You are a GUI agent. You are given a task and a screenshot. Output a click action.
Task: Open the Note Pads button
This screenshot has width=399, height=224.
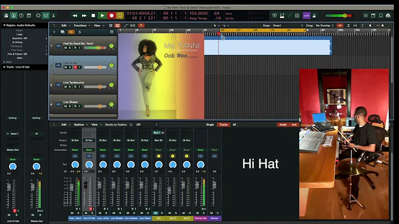tap(374, 16)
